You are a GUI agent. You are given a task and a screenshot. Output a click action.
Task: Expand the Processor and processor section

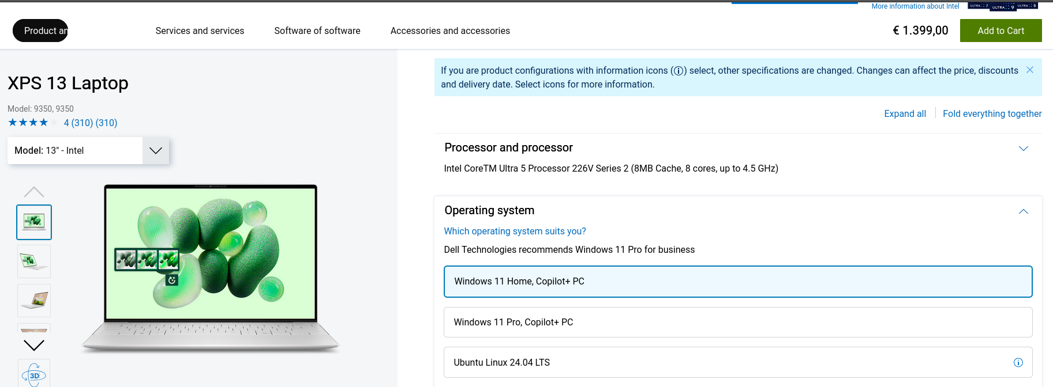[x=1024, y=148]
